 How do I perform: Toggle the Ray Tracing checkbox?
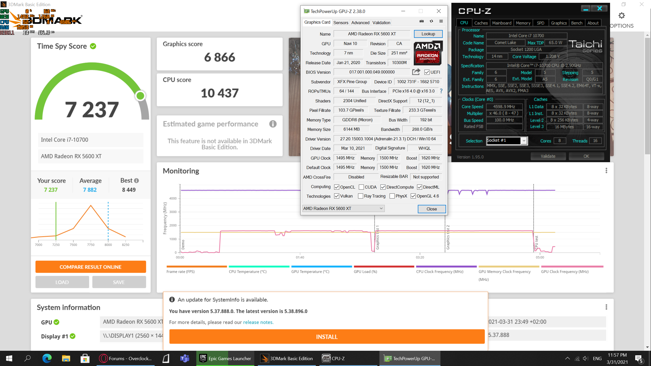click(x=360, y=196)
